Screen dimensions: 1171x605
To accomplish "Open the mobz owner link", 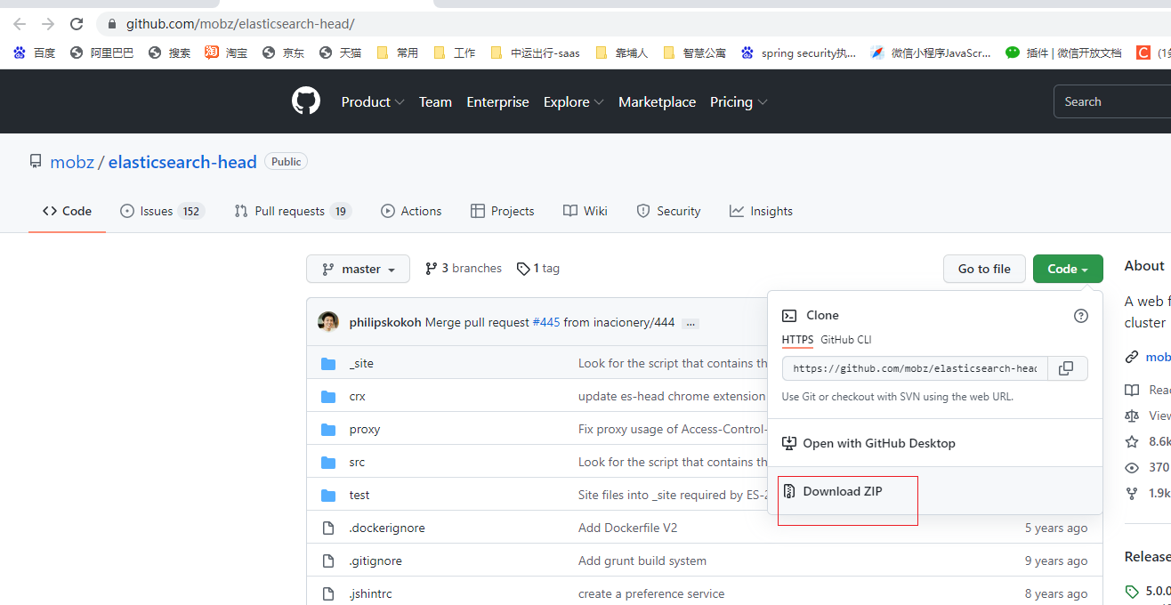I will (x=72, y=162).
